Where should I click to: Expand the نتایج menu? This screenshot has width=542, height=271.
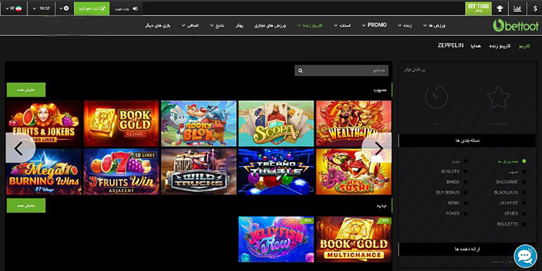pos(217,26)
